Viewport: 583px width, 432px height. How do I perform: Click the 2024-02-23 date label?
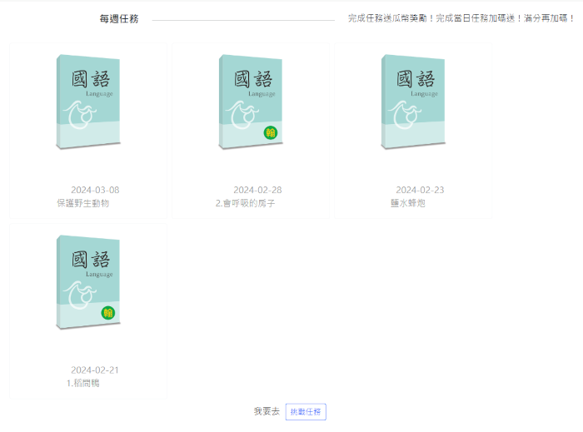tap(420, 190)
